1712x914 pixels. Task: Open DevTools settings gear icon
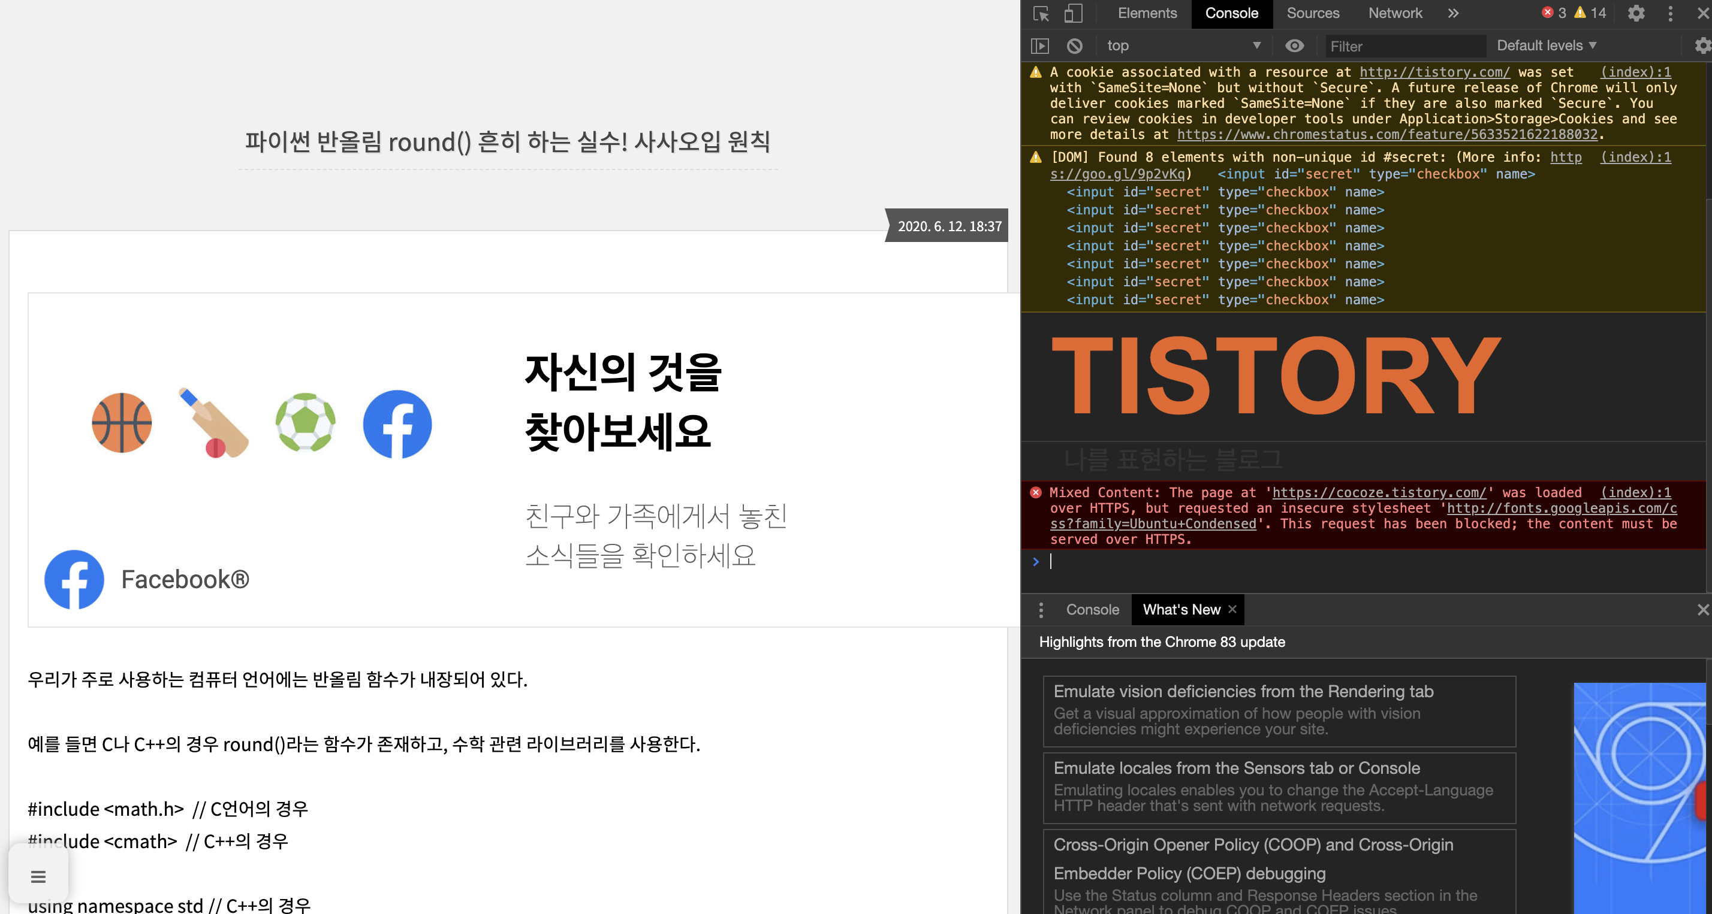point(1636,13)
